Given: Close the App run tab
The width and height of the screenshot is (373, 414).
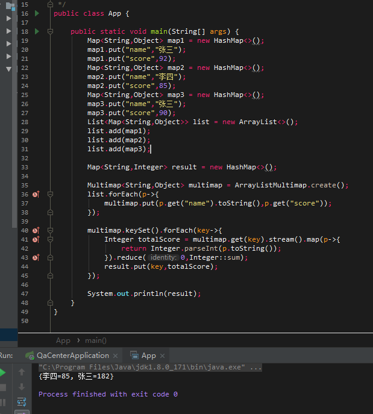Looking at the screenshot, I should tap(163, 356).
